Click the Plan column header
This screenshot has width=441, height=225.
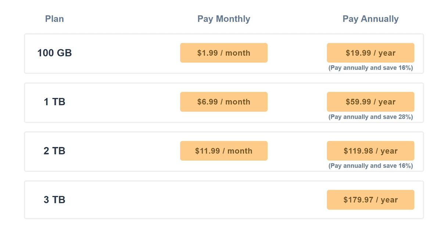(x=54, y=19)
